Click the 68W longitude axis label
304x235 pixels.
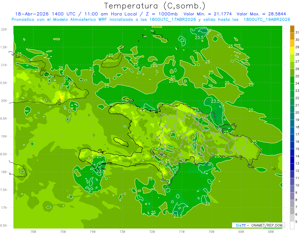[271, 231]
